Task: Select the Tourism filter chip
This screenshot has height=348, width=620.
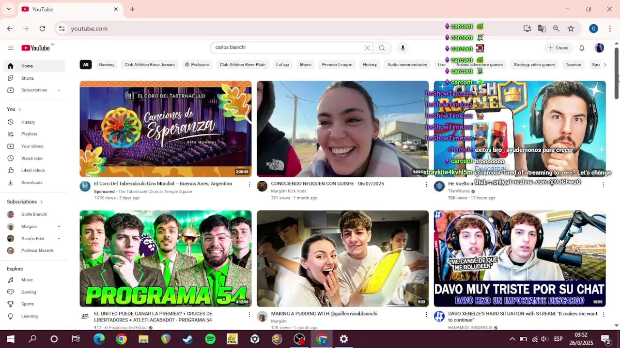Action: tap(573, 65)
